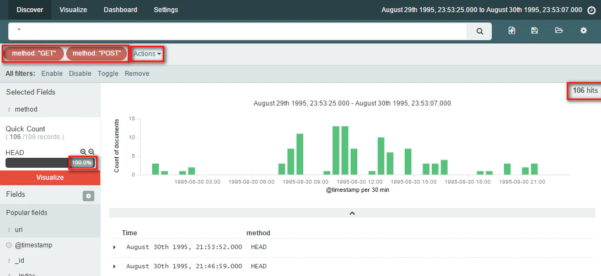Click the save search floppy icon
601x276 pixels.
(x=534, y=31)
